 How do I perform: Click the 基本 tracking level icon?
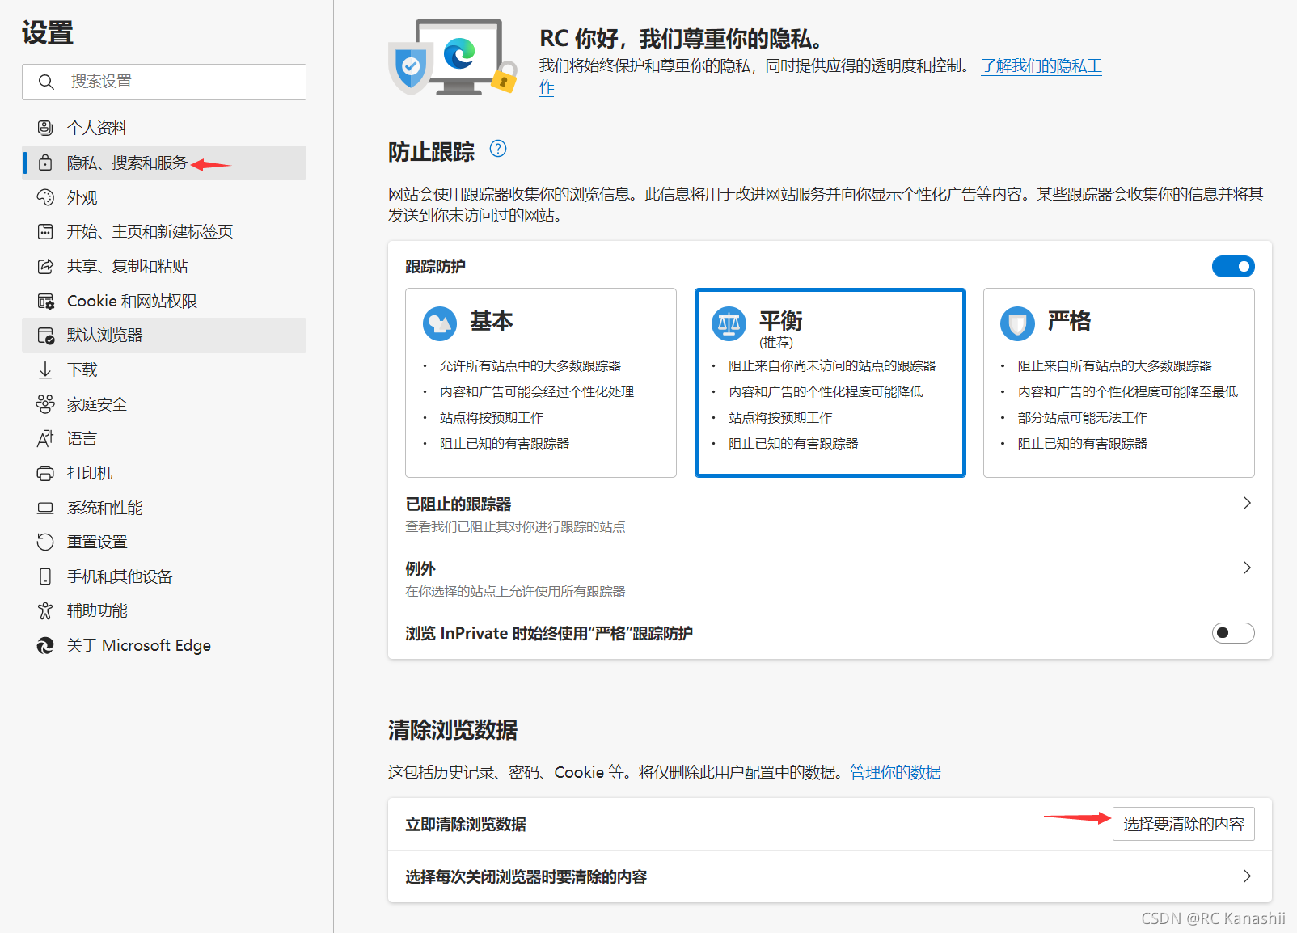(x=440, y=323)
